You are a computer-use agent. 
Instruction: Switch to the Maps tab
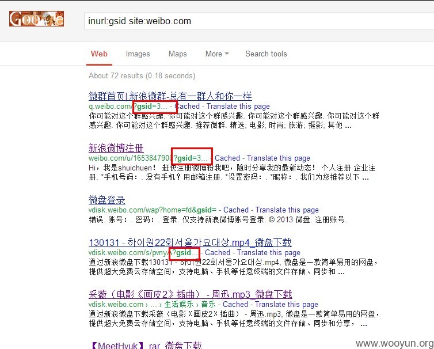click(178, 54)
